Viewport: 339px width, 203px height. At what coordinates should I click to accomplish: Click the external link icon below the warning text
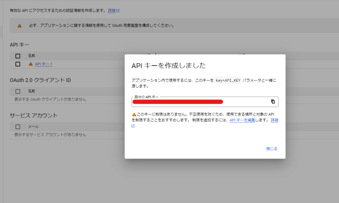pyautogui.click(x=133, y=126)
